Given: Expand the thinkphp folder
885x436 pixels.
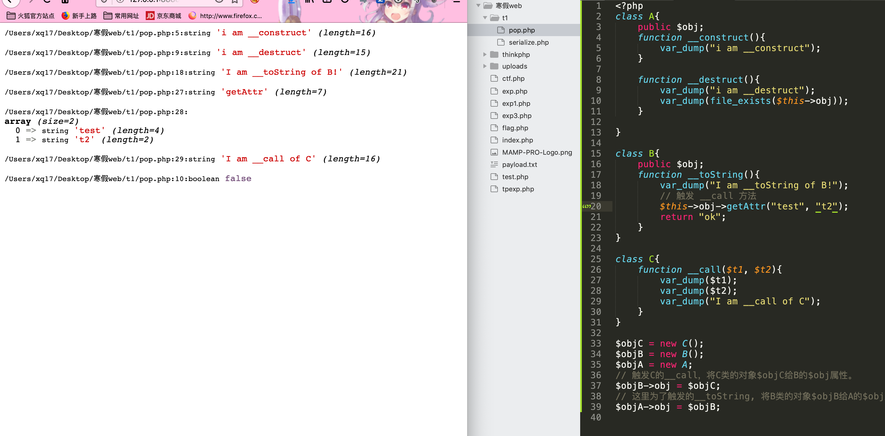Looking at the screenshot, I should coord(485,54).
